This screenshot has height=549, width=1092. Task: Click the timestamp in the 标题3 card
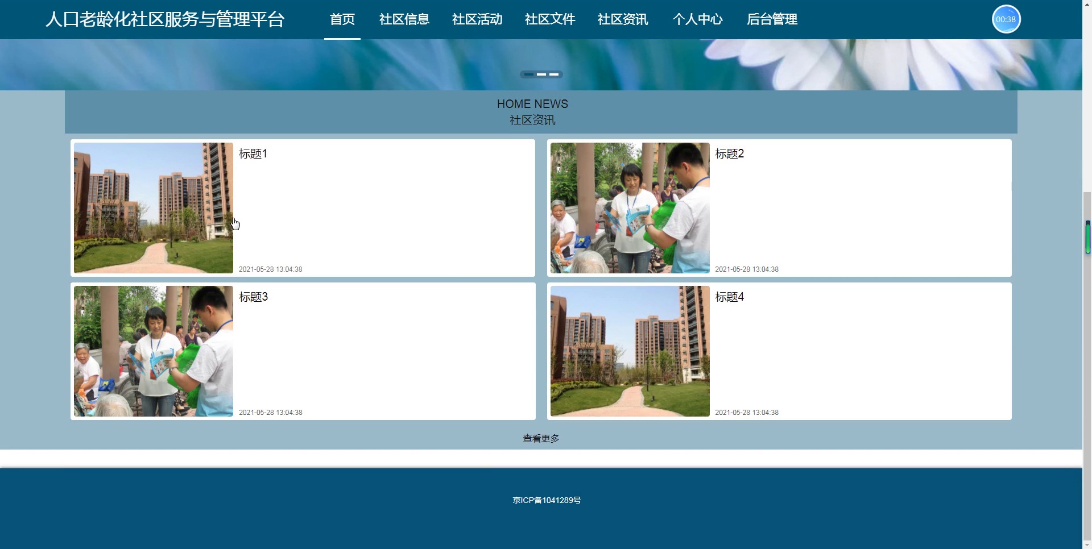271,413
